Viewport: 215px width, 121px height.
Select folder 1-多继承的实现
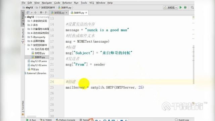[x=37, y=21]
